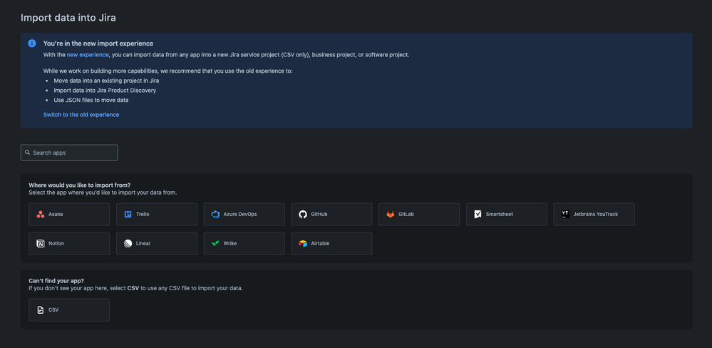
Task: Pick Azure DevOps import option
Action: [244, 215]
